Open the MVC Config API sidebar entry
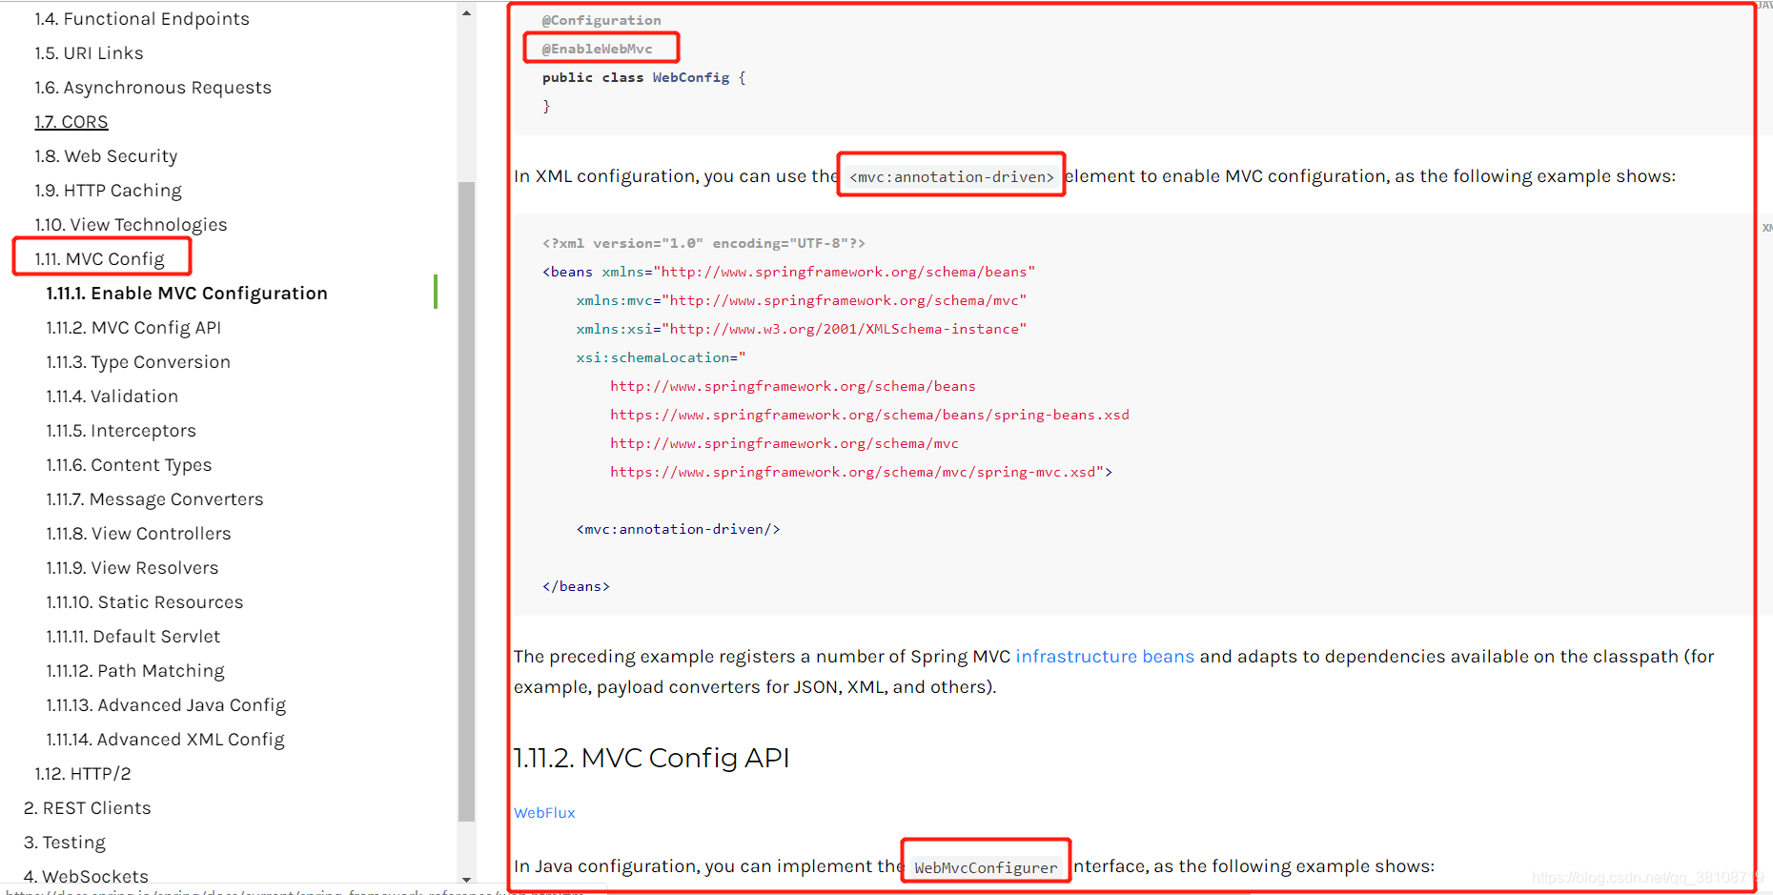Viewport: 1773px width, 895px height. click(x=133, y=327)
